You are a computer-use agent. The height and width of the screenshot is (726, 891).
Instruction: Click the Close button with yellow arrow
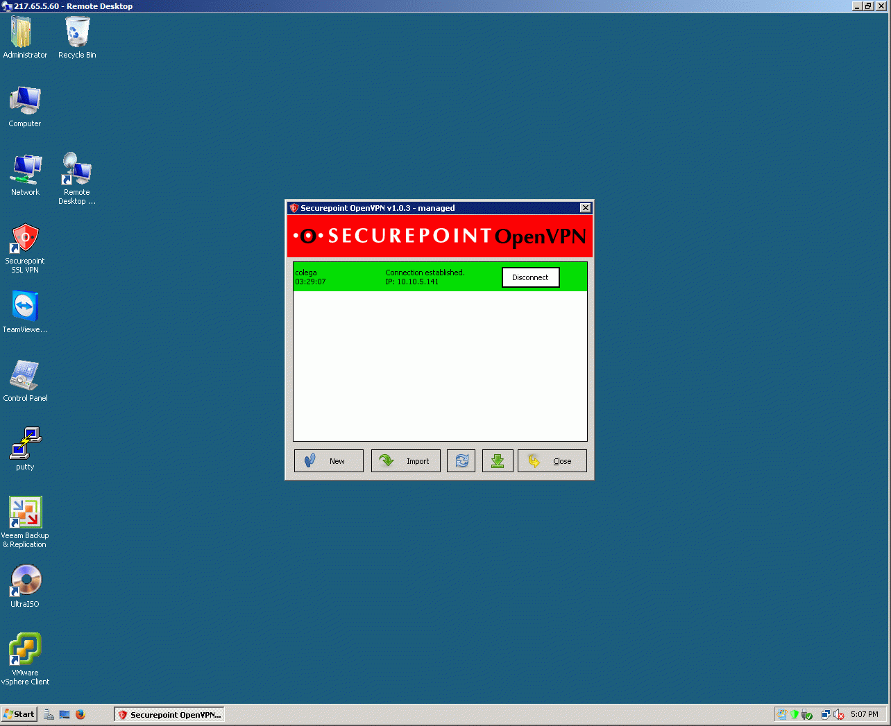552,461
